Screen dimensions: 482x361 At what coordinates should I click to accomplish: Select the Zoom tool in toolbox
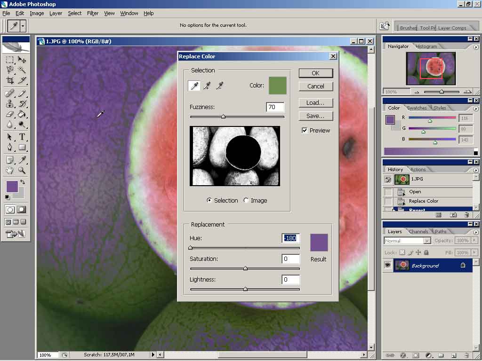pyautogui.click(x=22, y=170)
